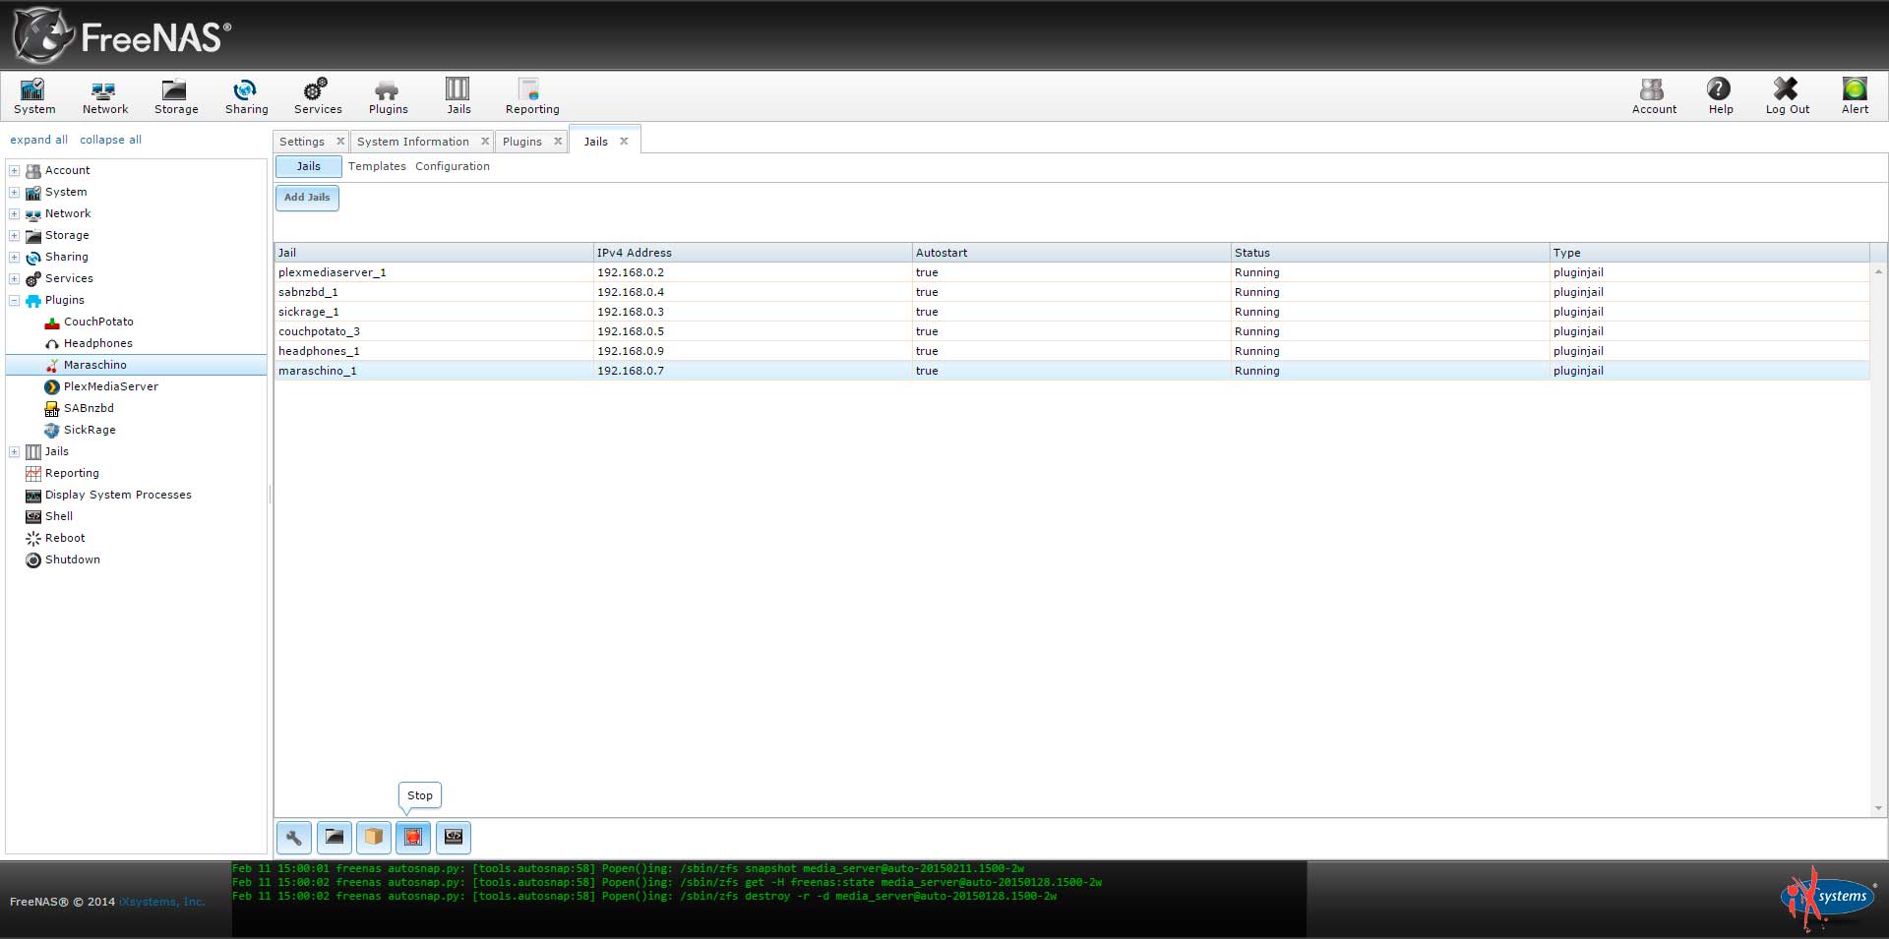
Task: Open Display System Processes in sidebar
Action: click(x=118, y=495)
